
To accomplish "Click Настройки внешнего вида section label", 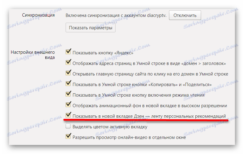I will pyautogui.click(x=33, y=55).
